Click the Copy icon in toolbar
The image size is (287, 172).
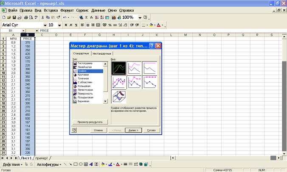pyautogui.click(x=48, y=17)
